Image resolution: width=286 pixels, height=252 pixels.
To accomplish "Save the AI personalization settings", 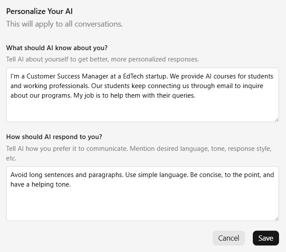I will point(265,238).
